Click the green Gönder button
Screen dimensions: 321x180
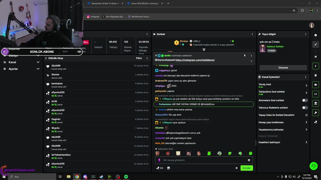point(247,168)
